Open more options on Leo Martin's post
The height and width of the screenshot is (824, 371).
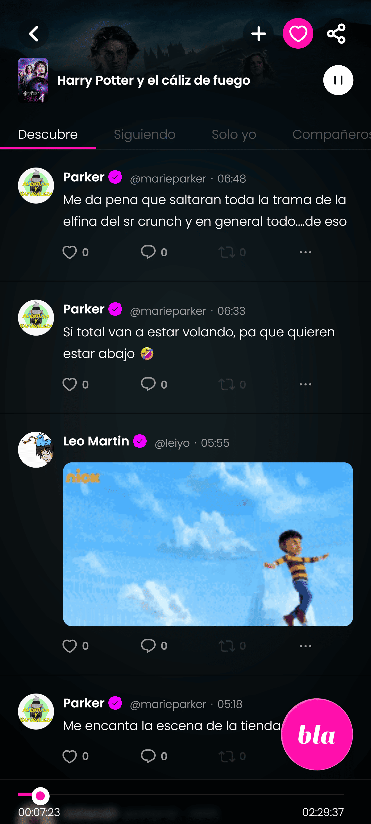coord(305,646)
